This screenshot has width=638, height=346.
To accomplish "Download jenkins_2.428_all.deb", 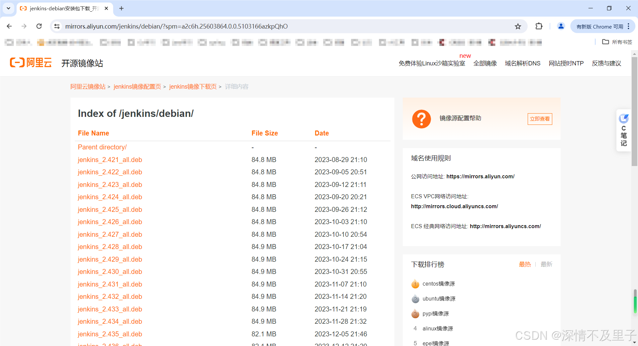I will pyautogui.click(x=110, y=247).
